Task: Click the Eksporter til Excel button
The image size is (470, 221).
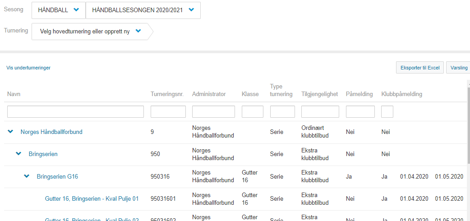Action: click(420, 68)
